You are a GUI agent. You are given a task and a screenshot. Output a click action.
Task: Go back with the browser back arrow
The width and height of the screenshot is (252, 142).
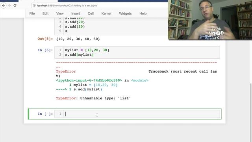(4, 6)
